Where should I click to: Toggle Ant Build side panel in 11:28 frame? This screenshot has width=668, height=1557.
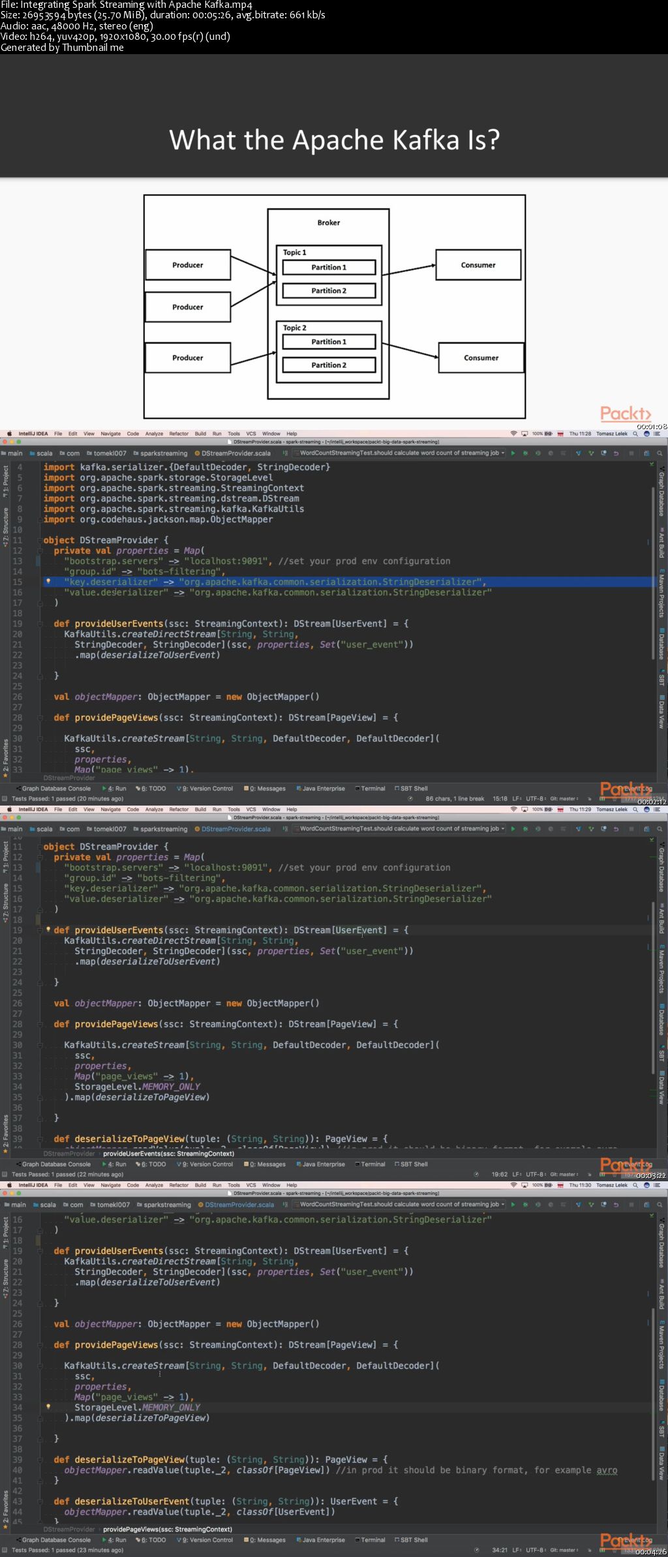[x=661, y=543]
